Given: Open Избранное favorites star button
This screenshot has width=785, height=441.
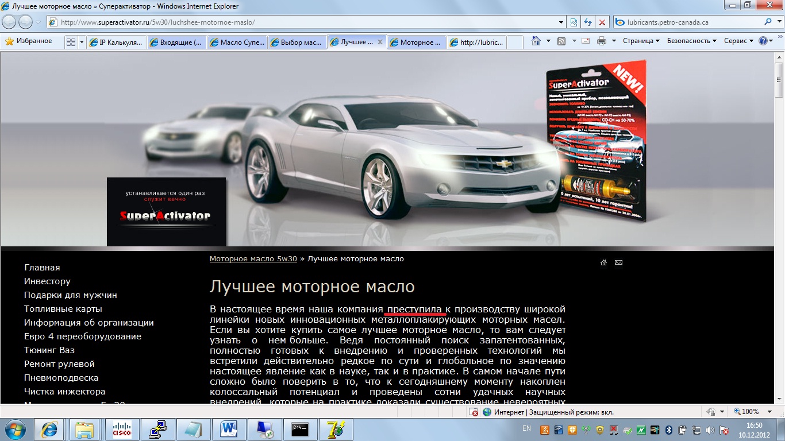Looking at the screenshot, I should click(x=28, y=41).
